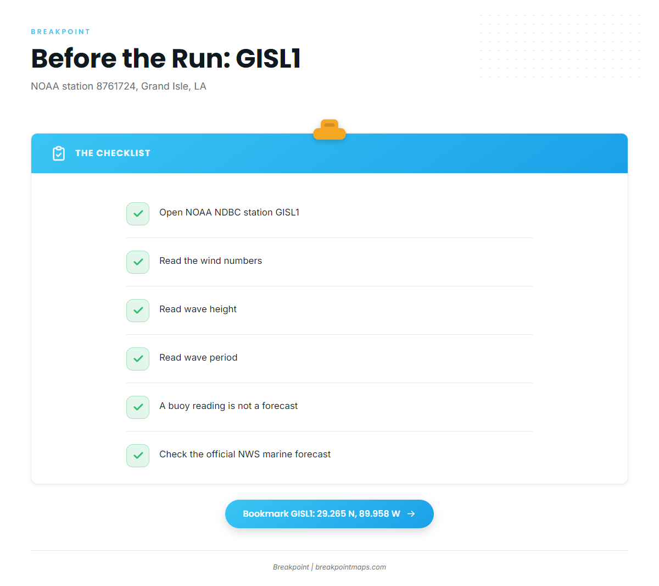Uncheck 'Read the wind numbers' checkbox
Image resolution: width=659 pixels, height=586 pixels.
[x=138, y=262]
